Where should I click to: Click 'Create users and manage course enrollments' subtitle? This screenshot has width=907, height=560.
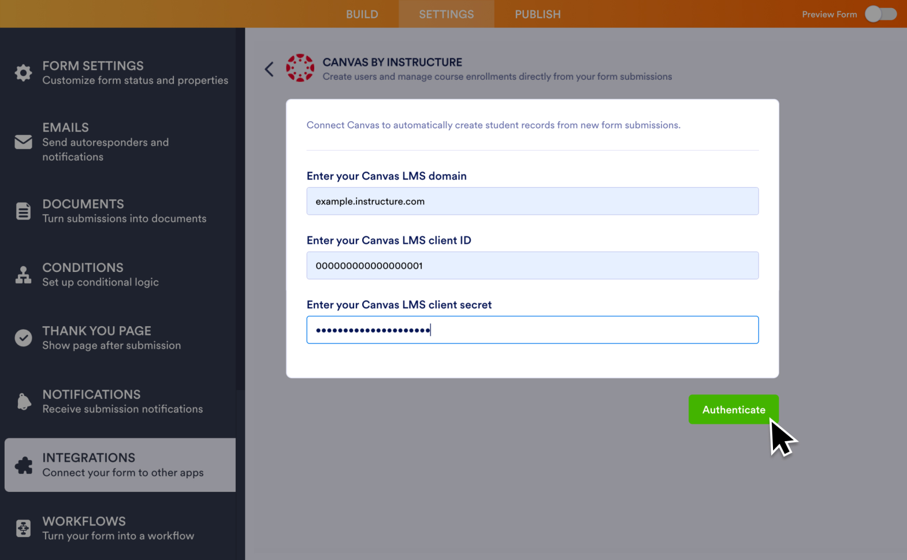[x=497, y=77]
